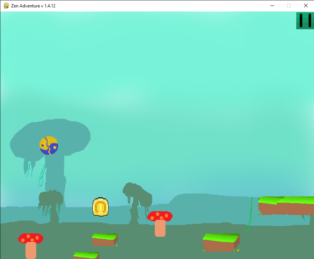The width and height of the screenshot is (314, 259).
Task: Click the yin-yang ball character
Action: [49, 145]
